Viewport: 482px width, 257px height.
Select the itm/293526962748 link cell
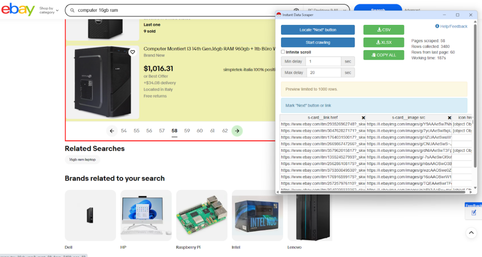click(323, 124)
